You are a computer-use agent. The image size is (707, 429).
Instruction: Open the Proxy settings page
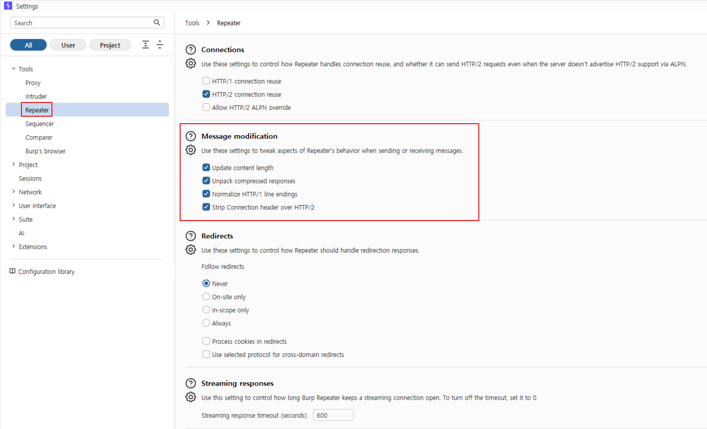[33, 83]
